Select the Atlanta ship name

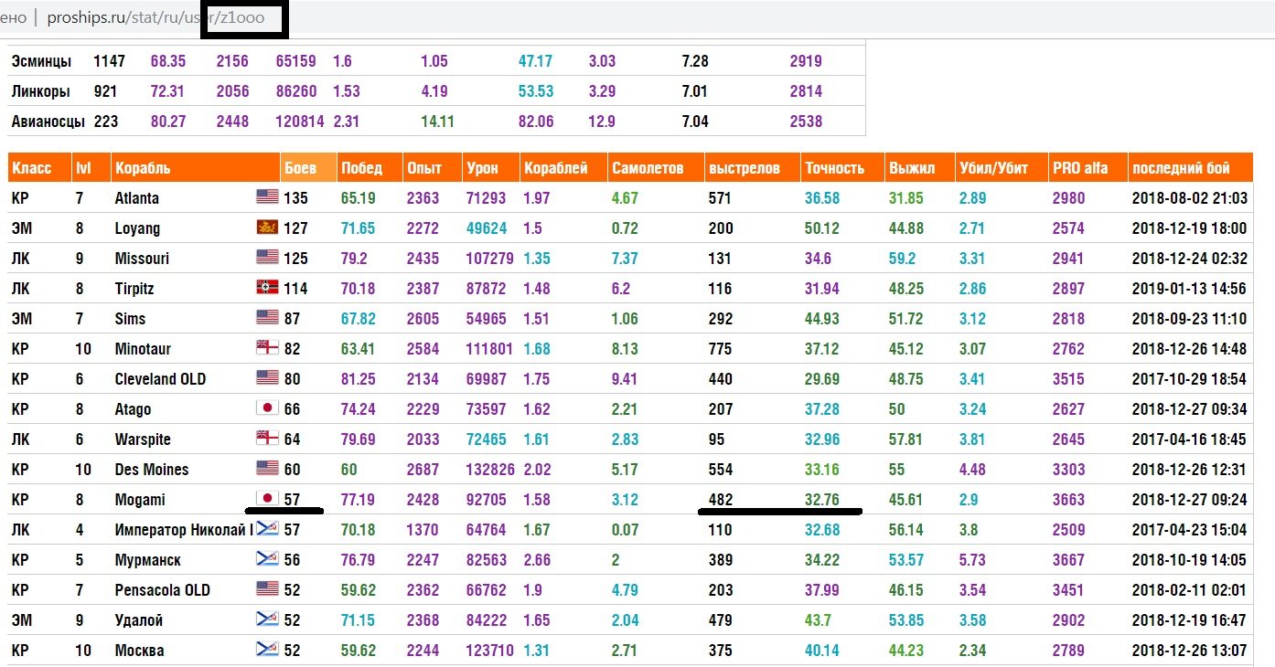click(x=136, y=198)
